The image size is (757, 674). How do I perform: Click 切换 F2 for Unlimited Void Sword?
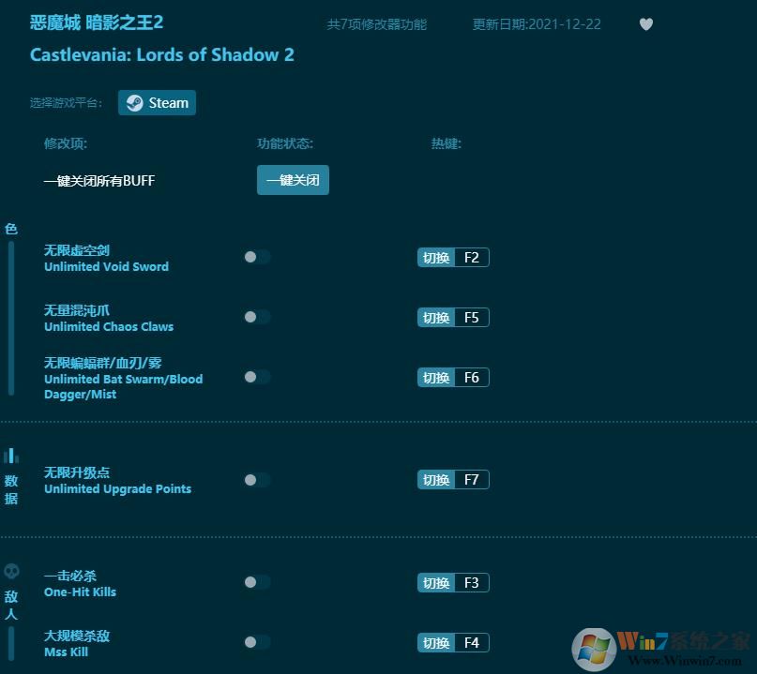pos(453,257)
